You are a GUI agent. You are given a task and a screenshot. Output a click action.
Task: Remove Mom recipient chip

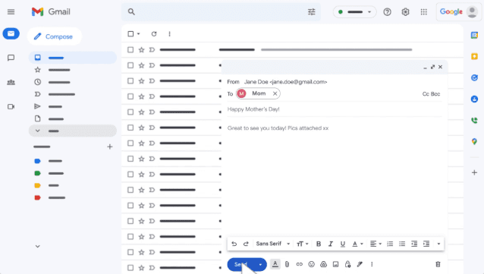(275, 93)
